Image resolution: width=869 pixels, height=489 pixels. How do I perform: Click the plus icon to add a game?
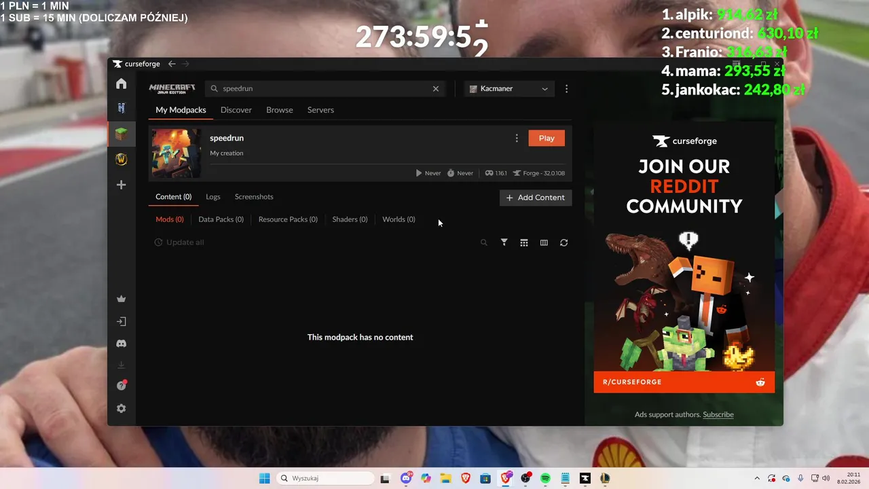(x=121, y=185)
